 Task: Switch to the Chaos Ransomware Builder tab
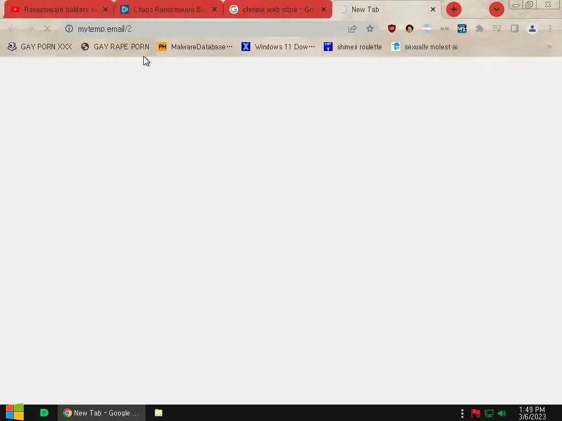tap(163, 10)
